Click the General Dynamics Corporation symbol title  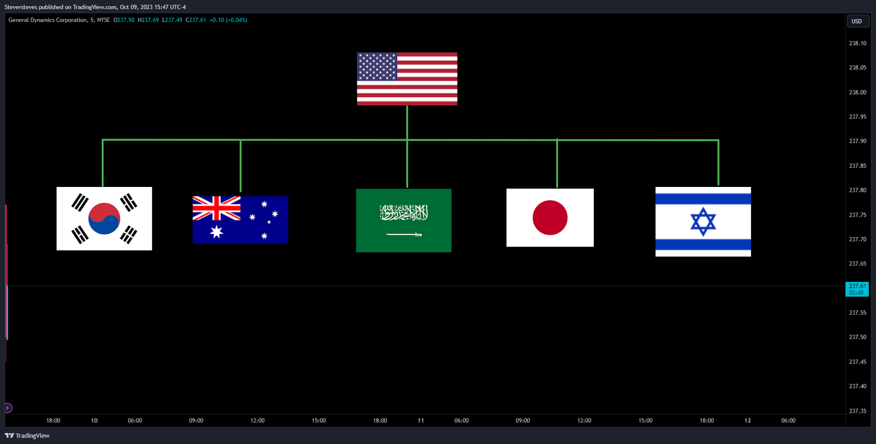coord(48,20)
